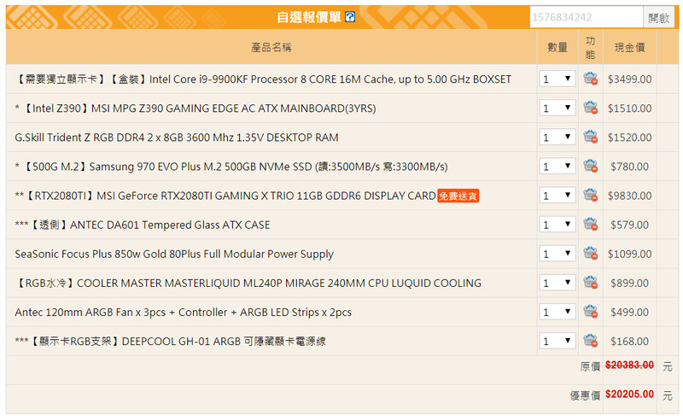Open quantity dropdown for Intel Core i9-9900KF
This screenshot has width=683, height=416.
click(x=557, y=79)
